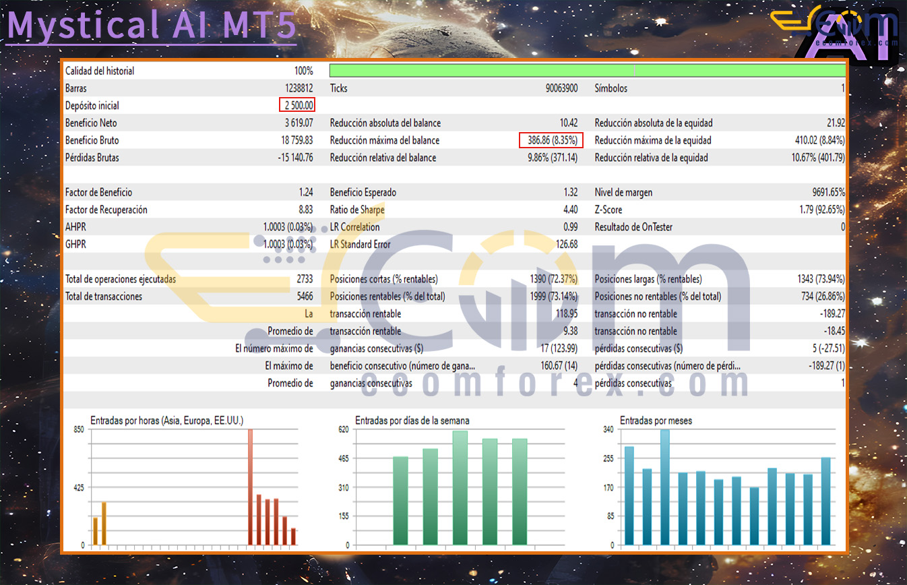Click the green history quality progress bar
907x585 pixels.
(x=587, y=71)
